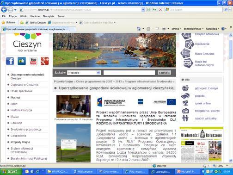Open the Ulubione favorites star button
Viewport: 233px width, 175px height.
[x=8, y=23]
